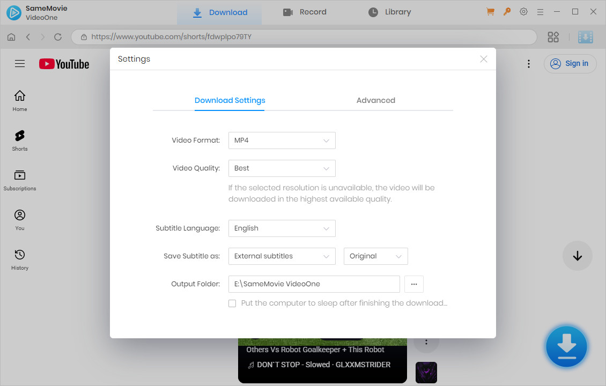
Task: Open the Subtitle Language dropdown
Action: point(282,228)
